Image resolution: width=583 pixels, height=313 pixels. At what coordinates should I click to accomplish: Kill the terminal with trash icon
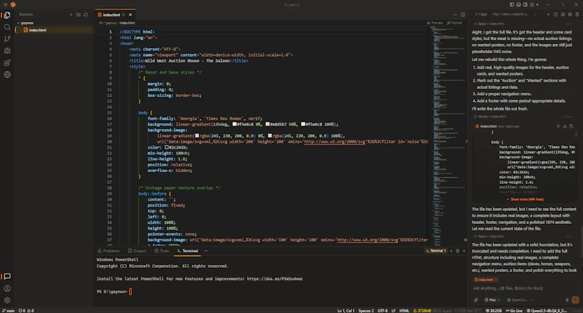coord(458,251)
